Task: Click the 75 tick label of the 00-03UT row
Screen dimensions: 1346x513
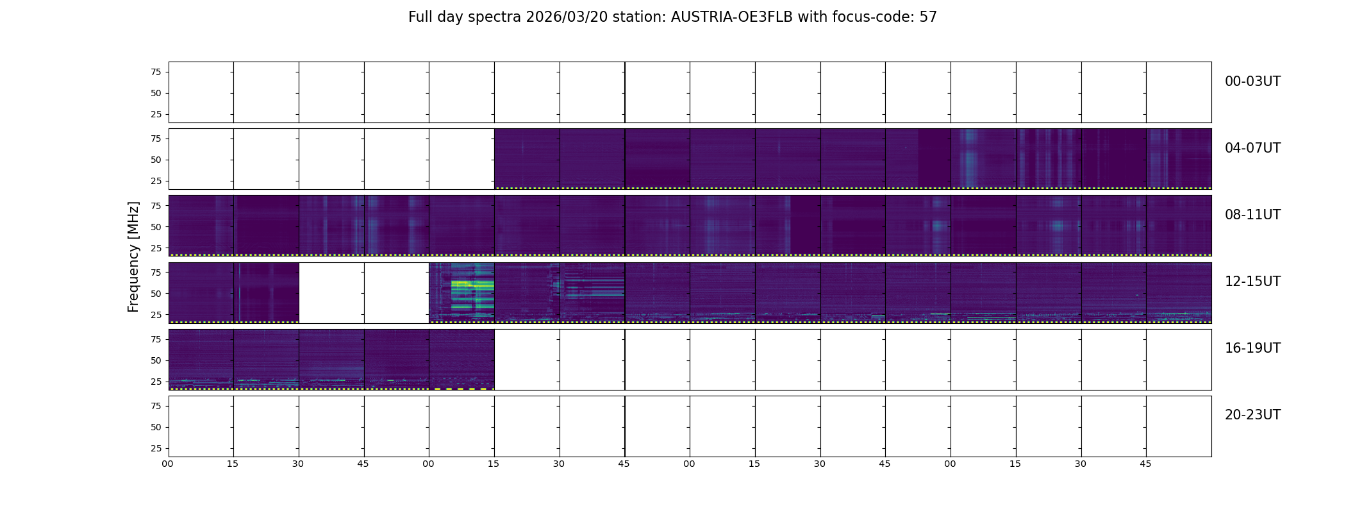Action: coord(156,72)
